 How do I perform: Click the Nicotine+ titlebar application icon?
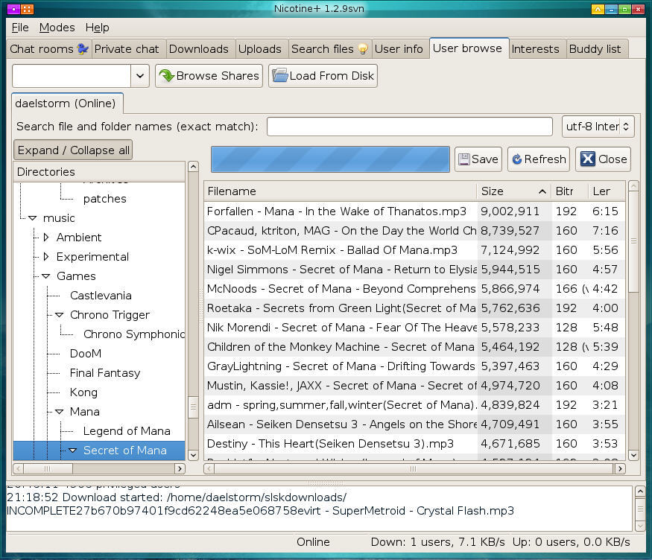[20, 8]
